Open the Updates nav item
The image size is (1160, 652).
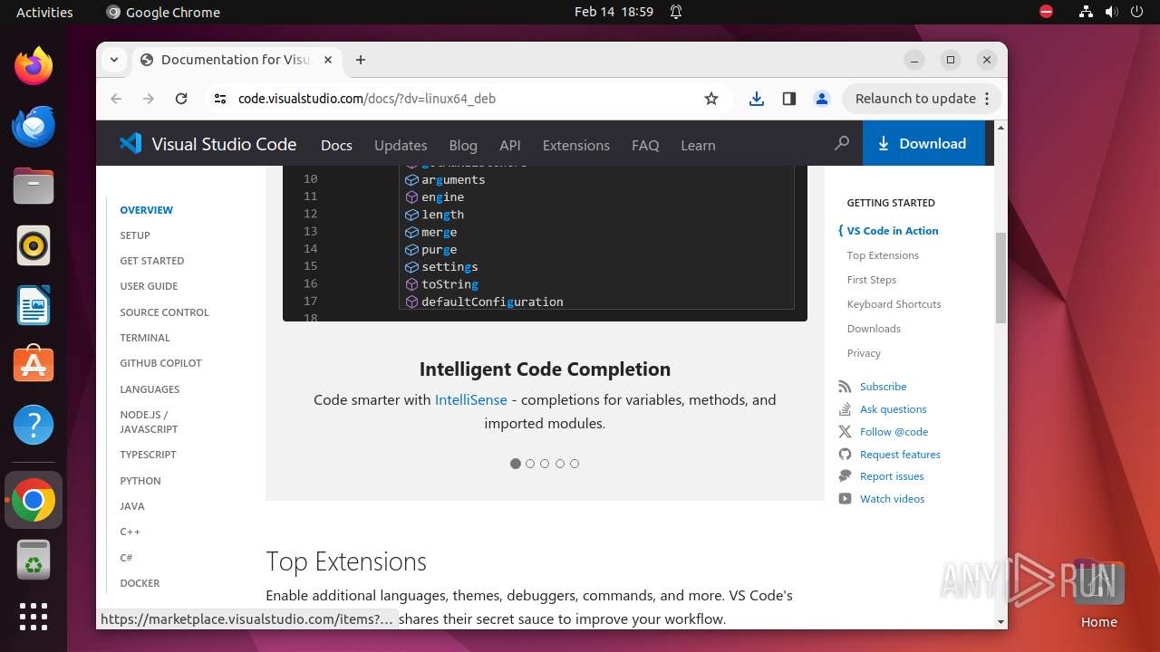pos(401,145)
